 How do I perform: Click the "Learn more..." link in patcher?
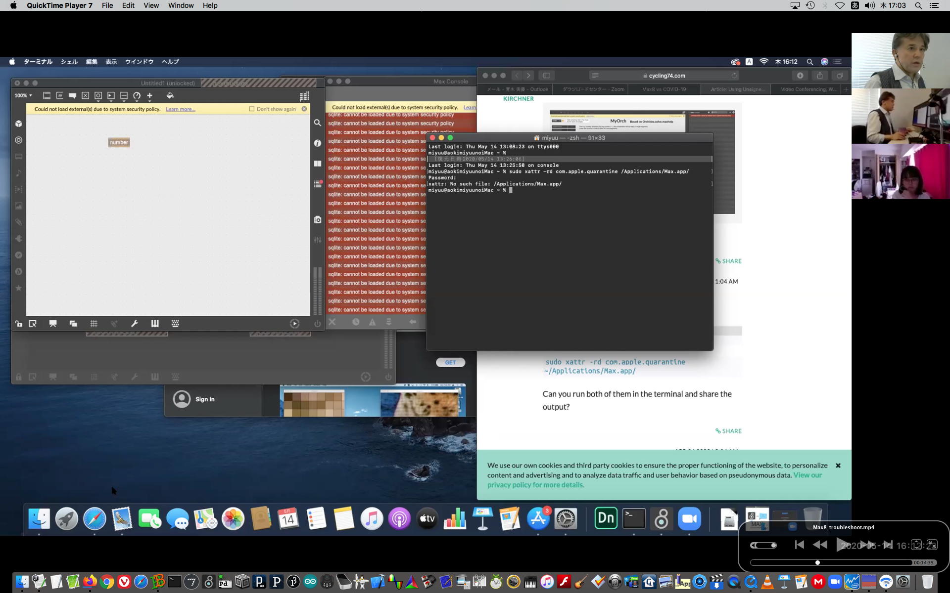[180, 109]
